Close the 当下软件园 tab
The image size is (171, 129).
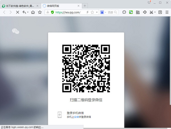pyautogui.click(x=37, y=6)
